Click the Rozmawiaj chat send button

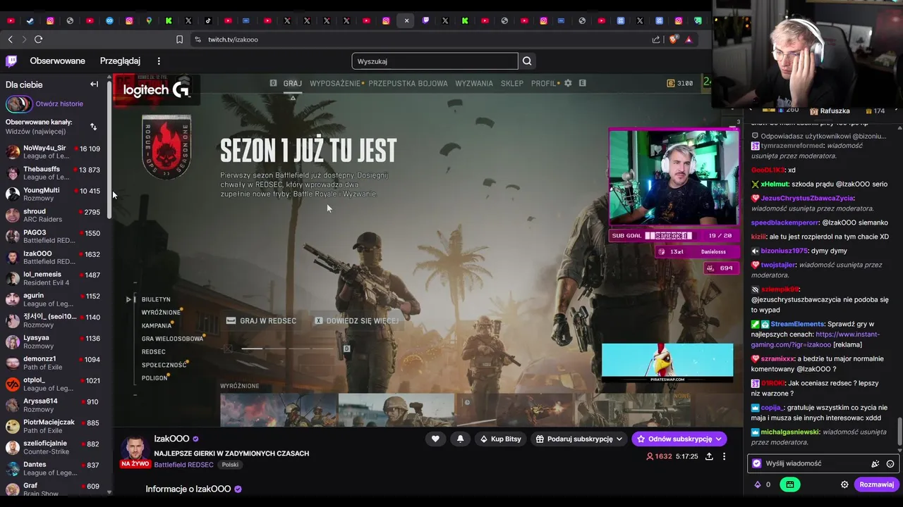click(x=876, y=484)
